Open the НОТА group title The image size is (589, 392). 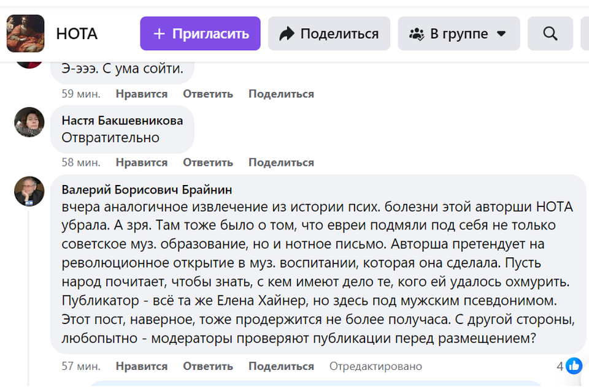tap(77, 34)
